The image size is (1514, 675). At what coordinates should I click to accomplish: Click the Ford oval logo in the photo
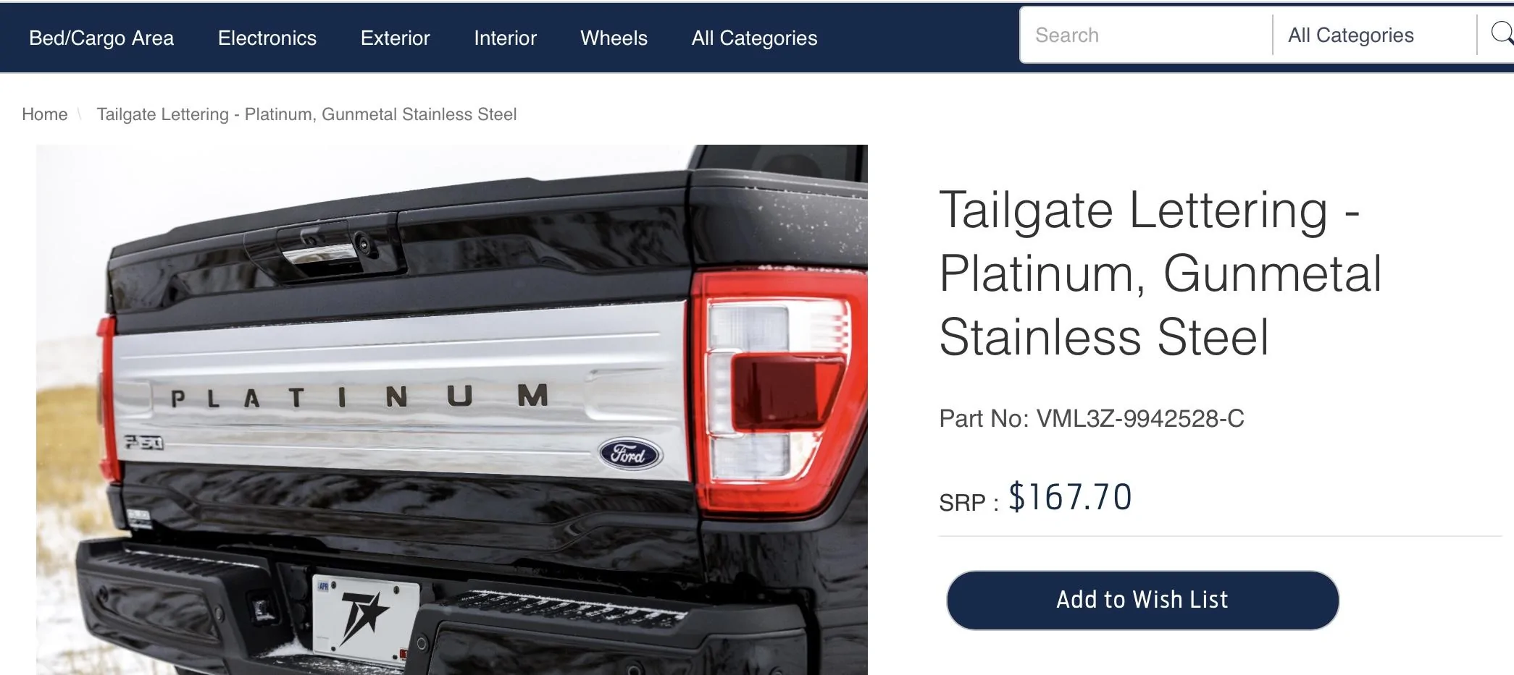click(630, 454)
